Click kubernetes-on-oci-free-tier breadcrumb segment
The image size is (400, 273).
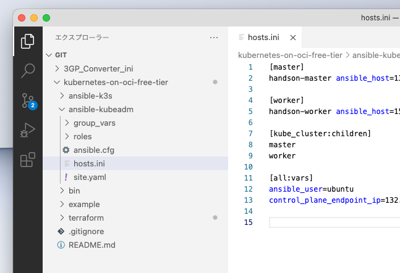[290, 55]
